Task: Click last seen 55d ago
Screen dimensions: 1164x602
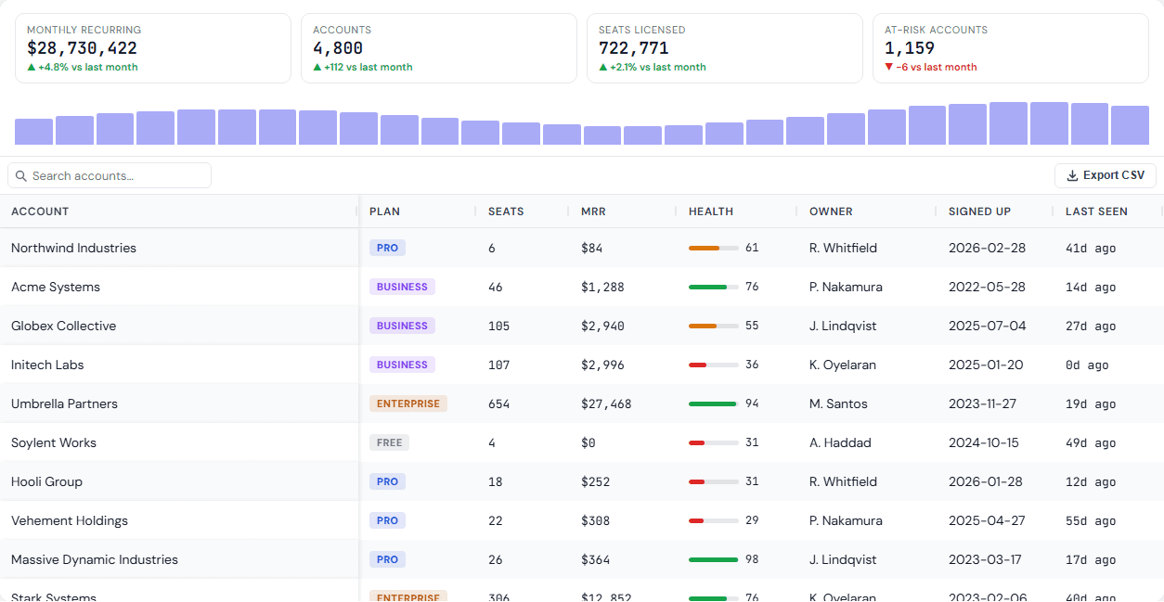Action: pyautogui.click(x=1091, y=520)
